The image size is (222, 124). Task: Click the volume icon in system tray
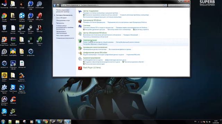pos(210,122)
